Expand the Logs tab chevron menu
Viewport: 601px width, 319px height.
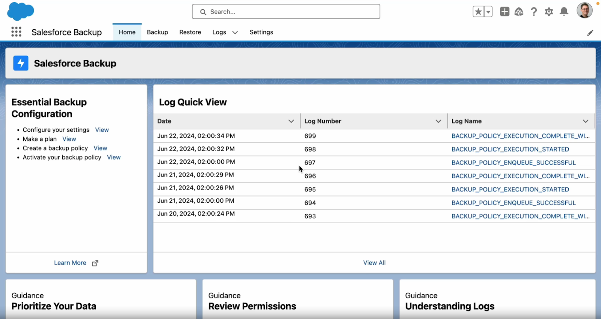[235, 33]
